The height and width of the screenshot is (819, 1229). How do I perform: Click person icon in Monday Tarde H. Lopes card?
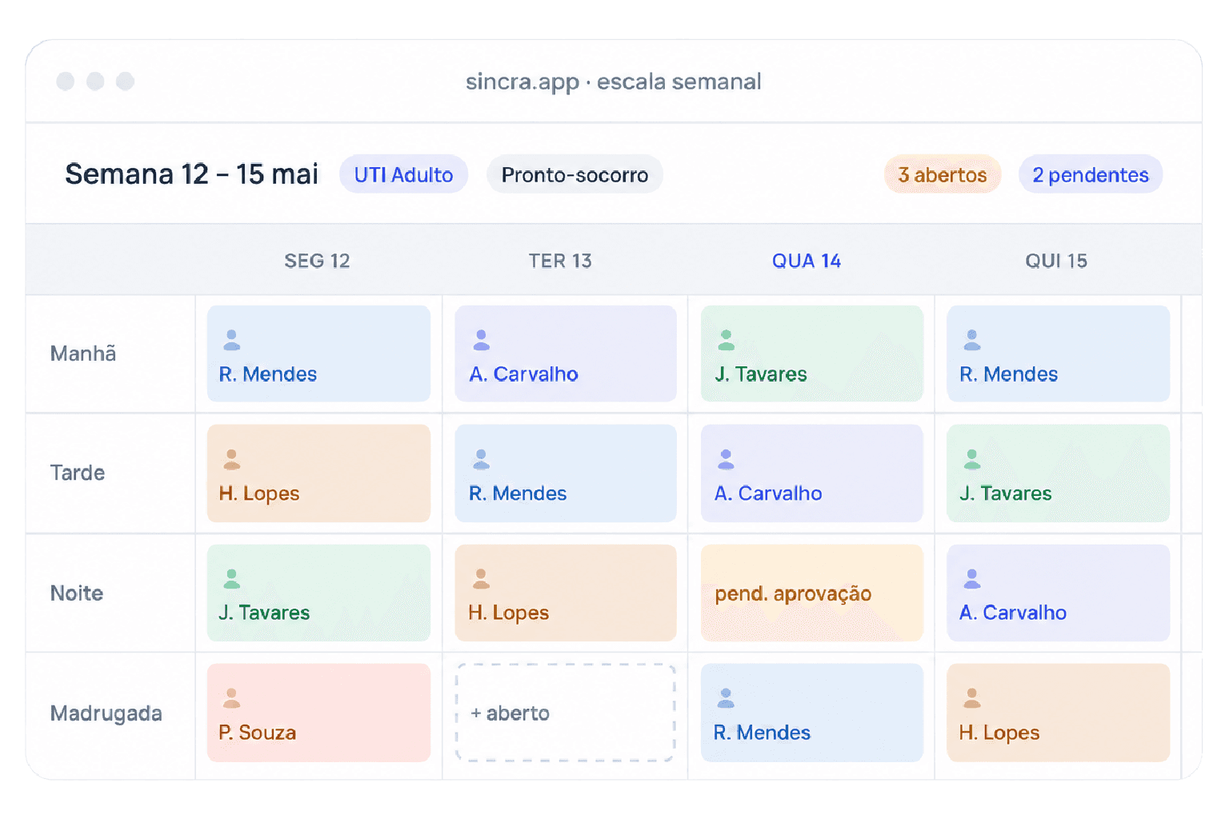coord(232,459)
